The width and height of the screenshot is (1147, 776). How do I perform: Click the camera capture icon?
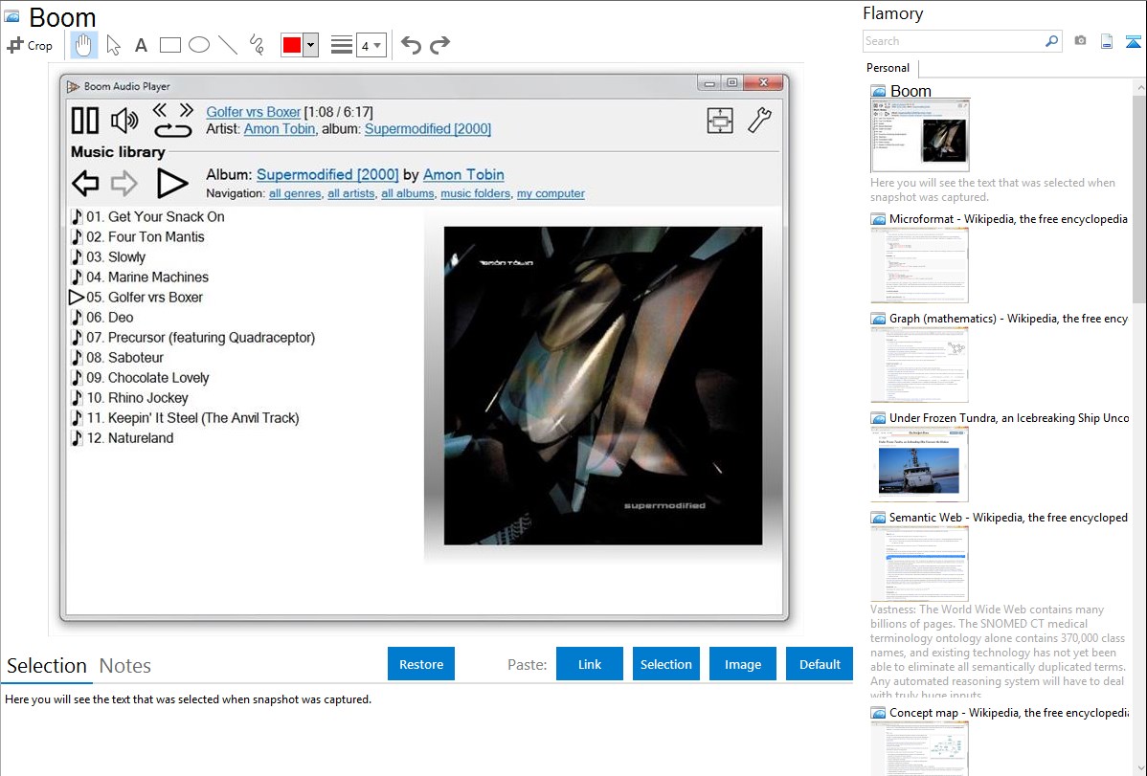coord(1080,41)
